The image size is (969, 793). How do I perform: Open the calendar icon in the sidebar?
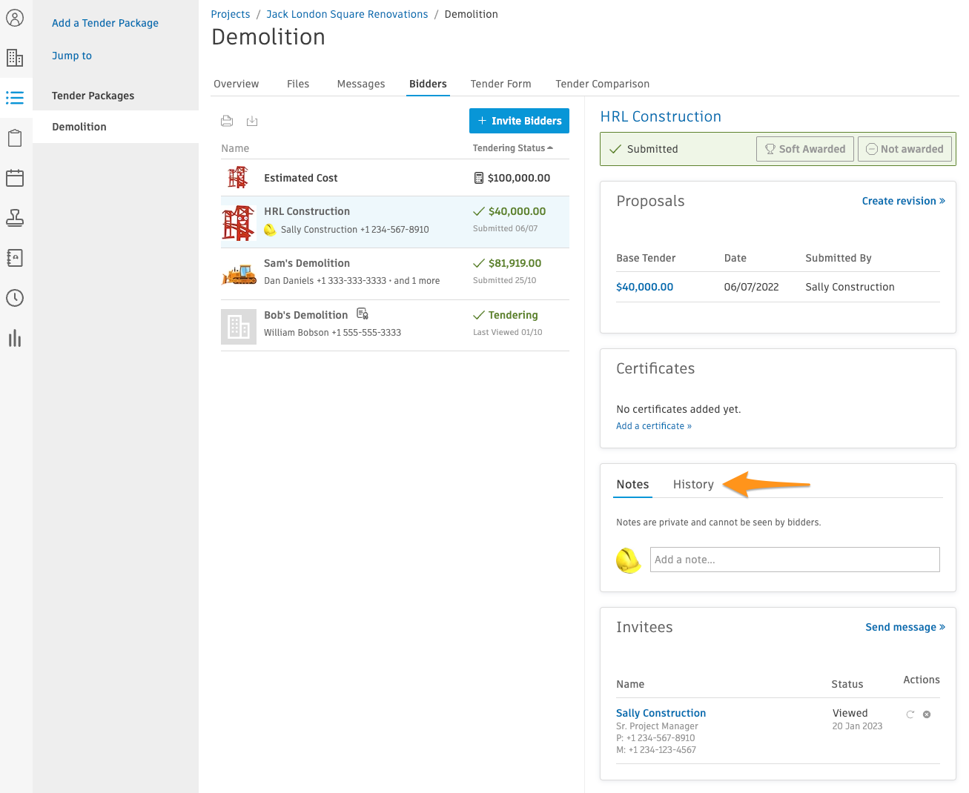[x=15, y=178]
